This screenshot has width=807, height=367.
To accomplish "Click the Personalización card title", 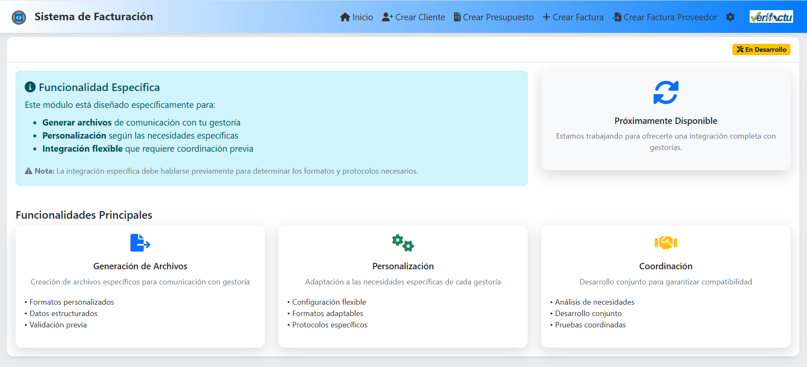I will [x=403, y=266].
